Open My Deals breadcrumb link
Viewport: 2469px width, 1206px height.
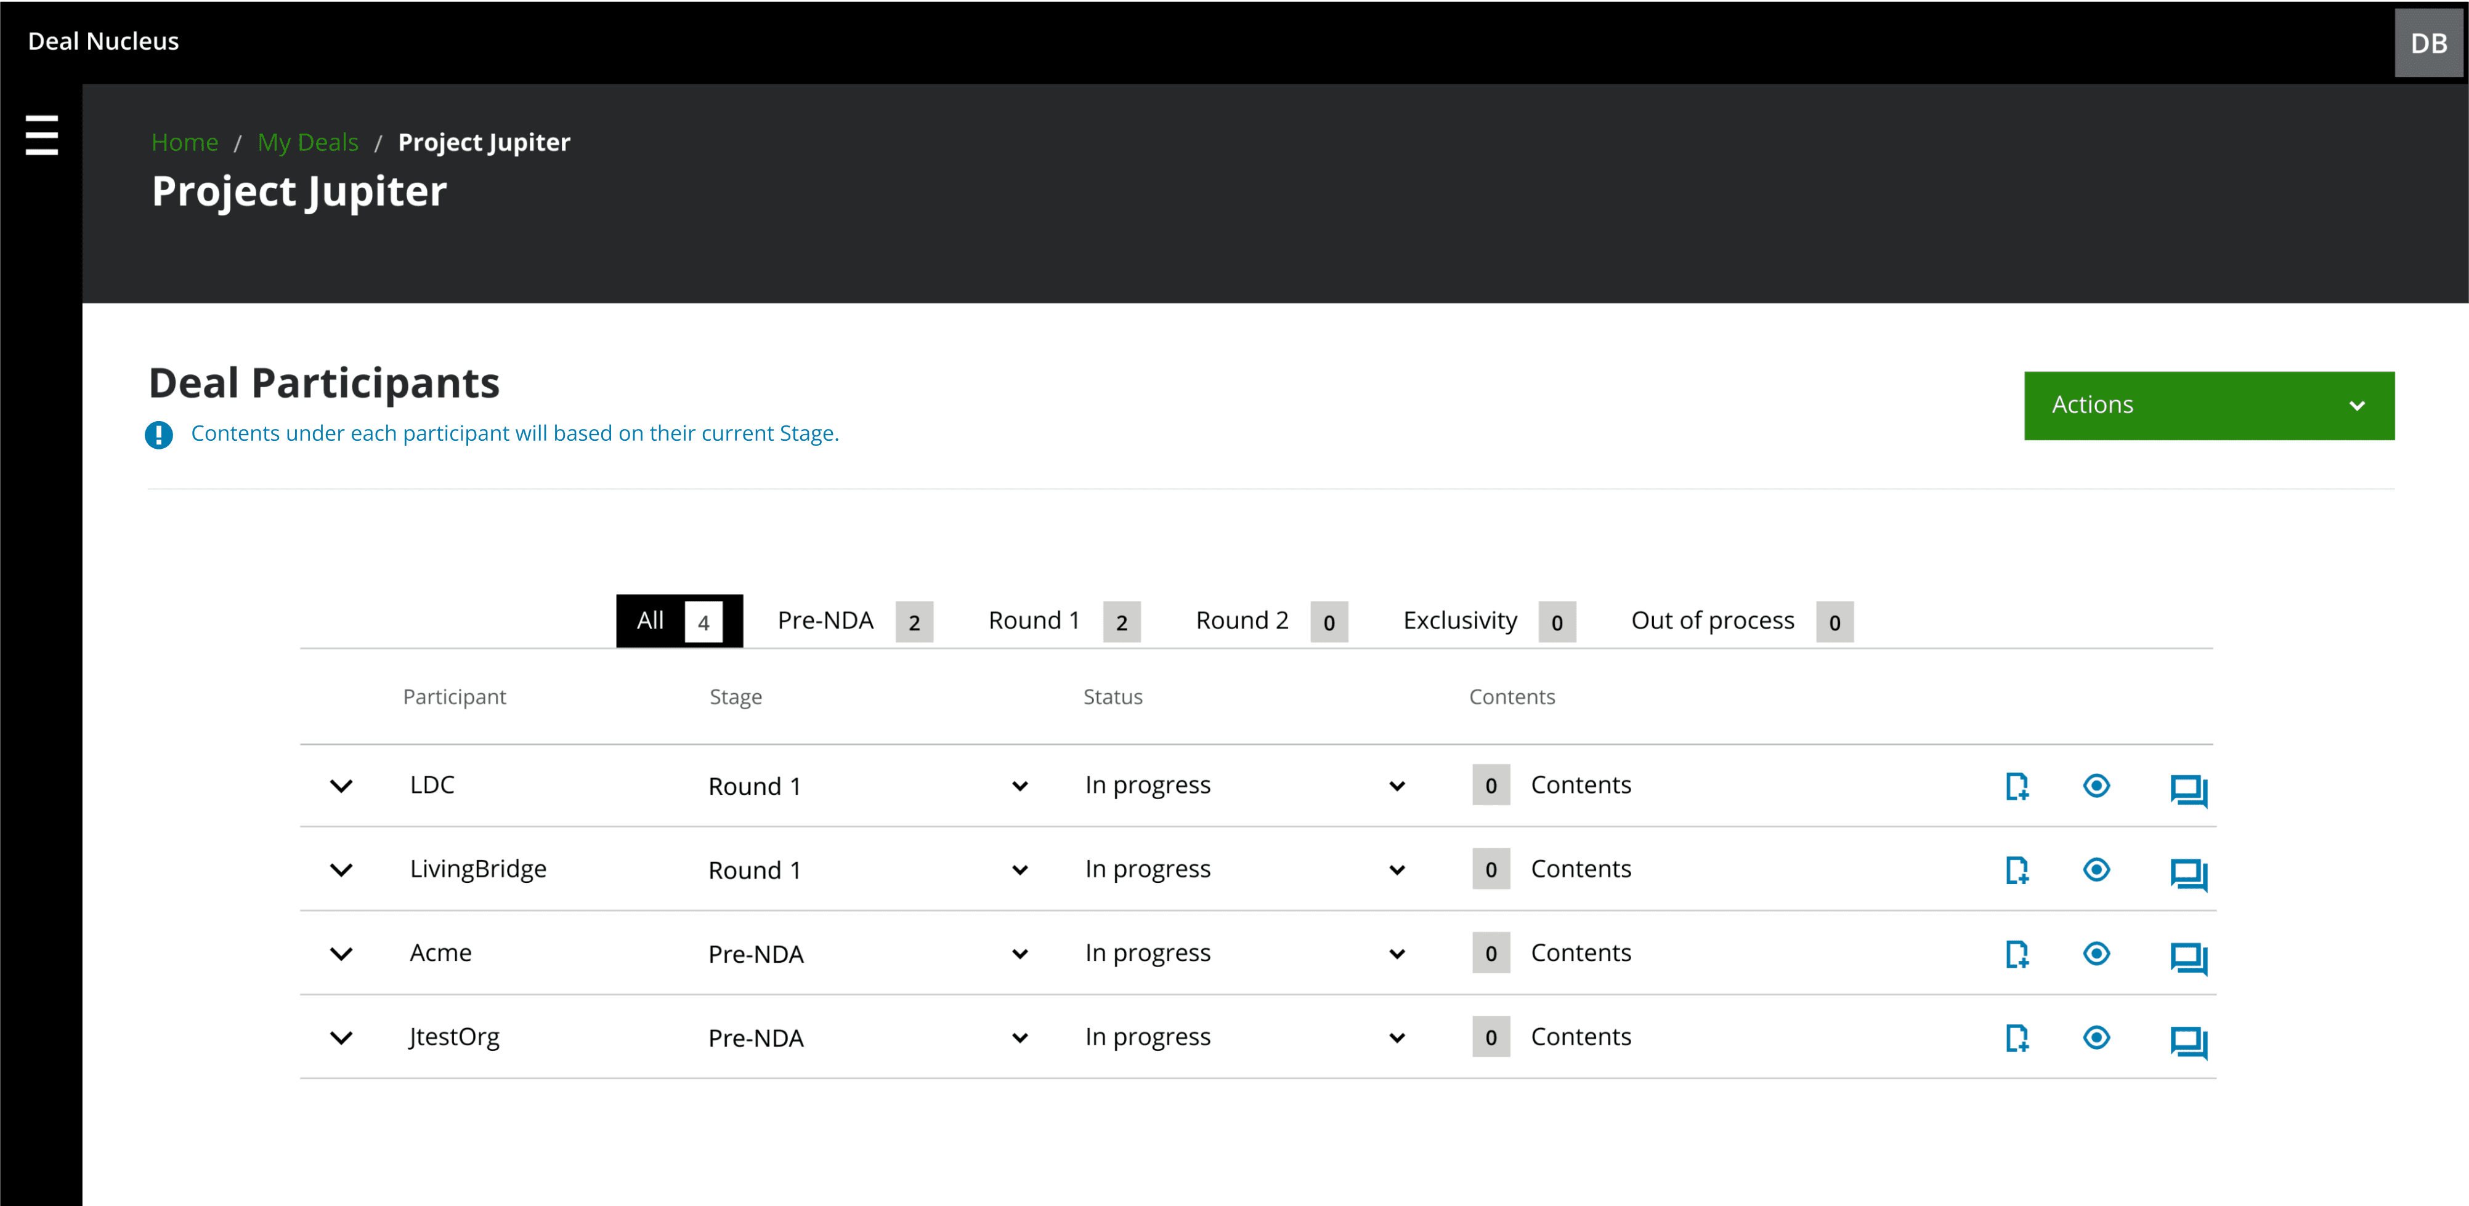click(x=307, y=142)
